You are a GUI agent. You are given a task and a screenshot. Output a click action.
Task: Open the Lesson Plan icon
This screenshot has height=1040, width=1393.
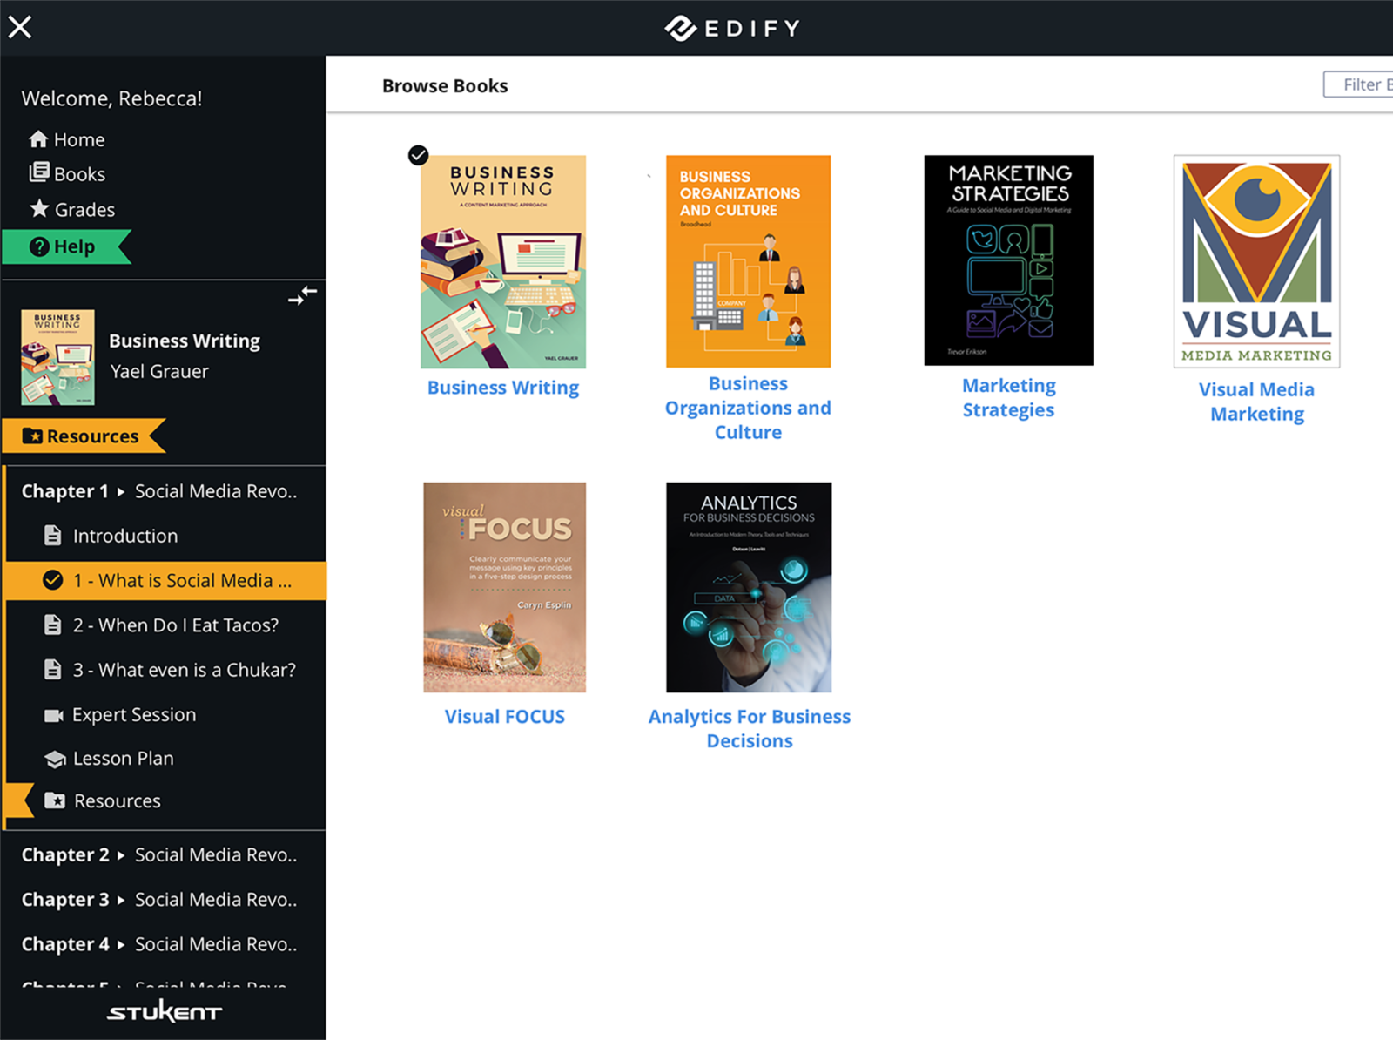54,758
